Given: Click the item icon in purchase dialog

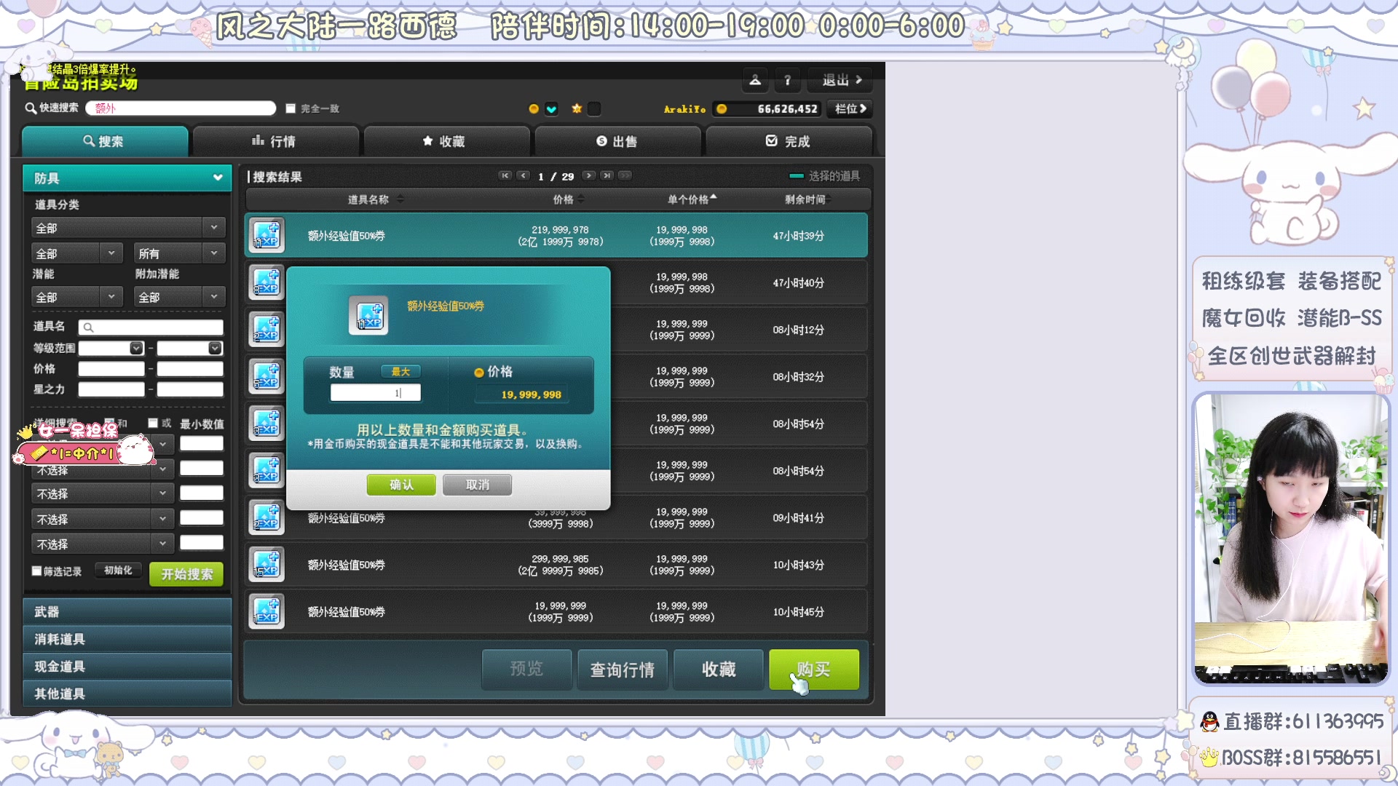Looking at the screenshot, I should [368, 315].
